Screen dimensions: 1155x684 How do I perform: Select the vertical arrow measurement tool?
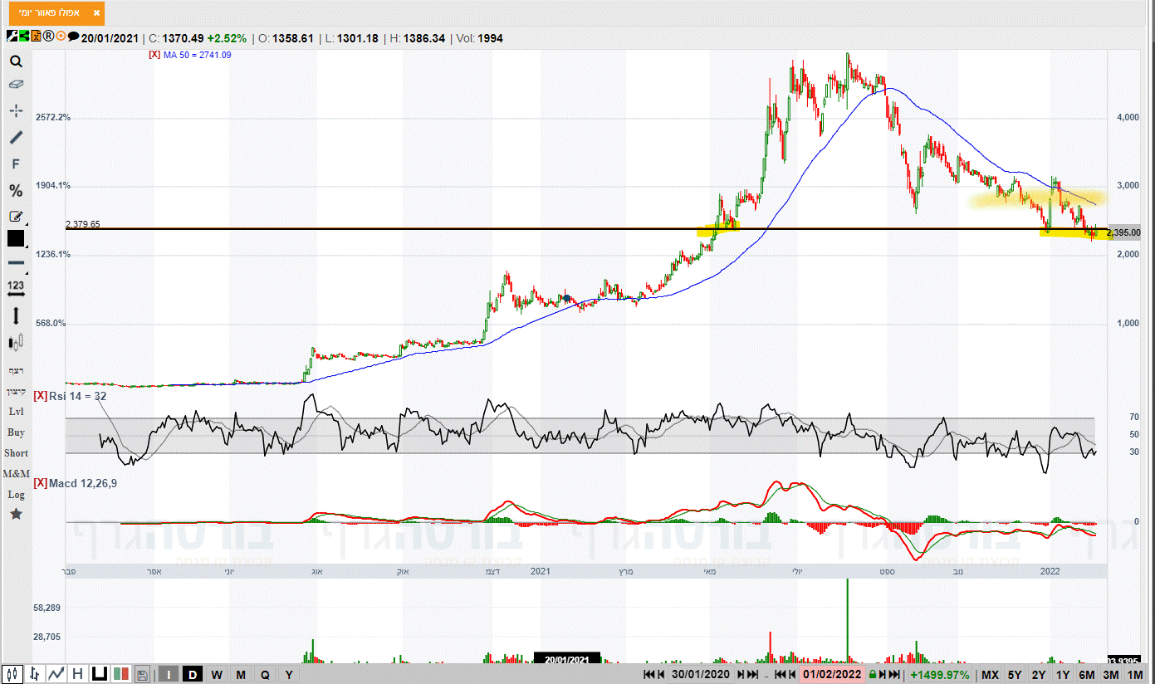16,315
